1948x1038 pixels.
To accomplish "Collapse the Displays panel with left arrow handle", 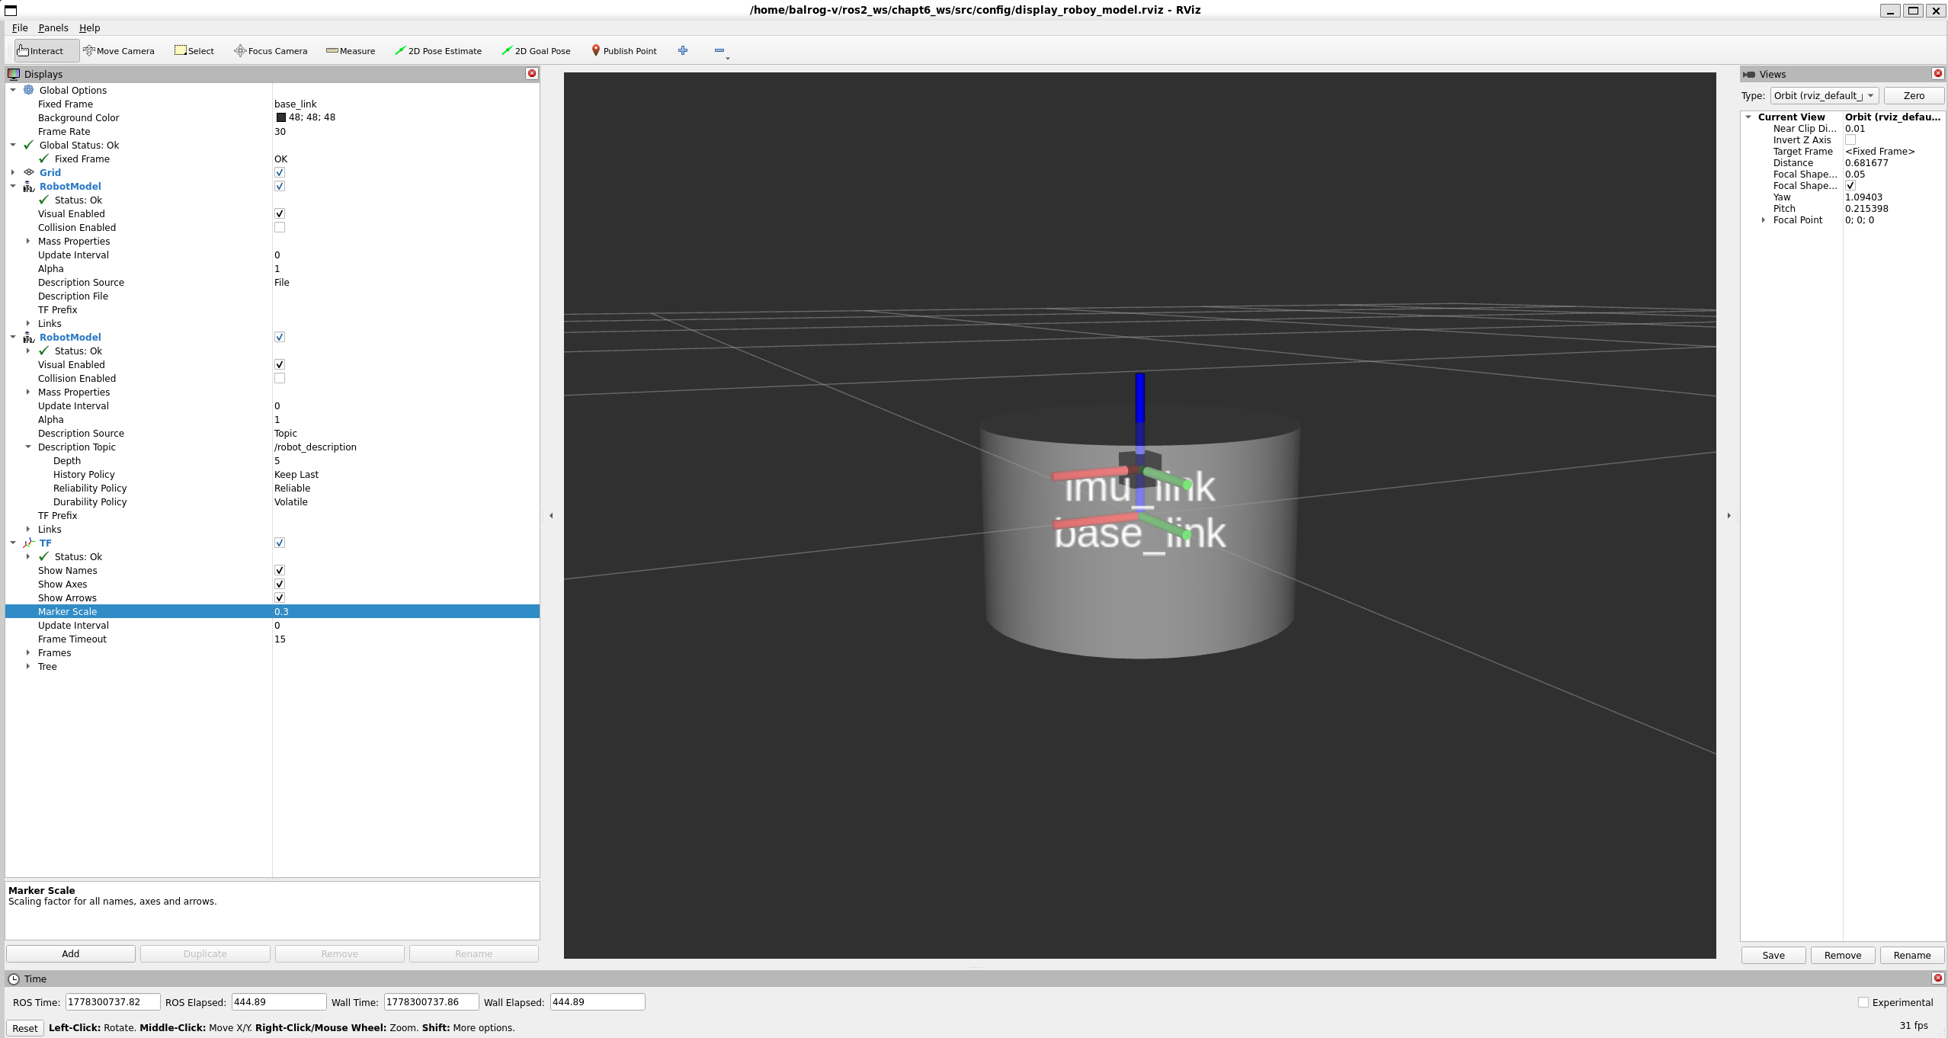I will tap(551, 516).
